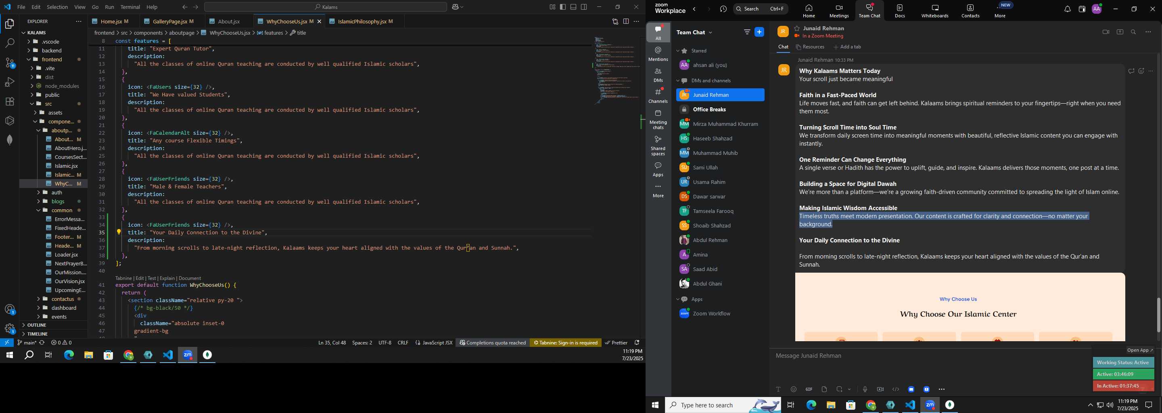Switch to IslamicPhilosophy.jsx editor tab
Image resolution: width=1162 pixels, height=413 pixels.
(362, 21)
